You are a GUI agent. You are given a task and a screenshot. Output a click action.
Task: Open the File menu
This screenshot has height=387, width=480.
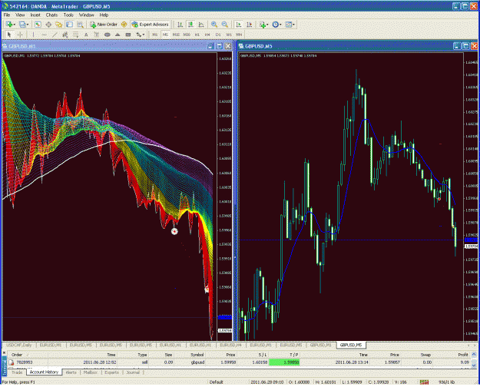(7, 15)
